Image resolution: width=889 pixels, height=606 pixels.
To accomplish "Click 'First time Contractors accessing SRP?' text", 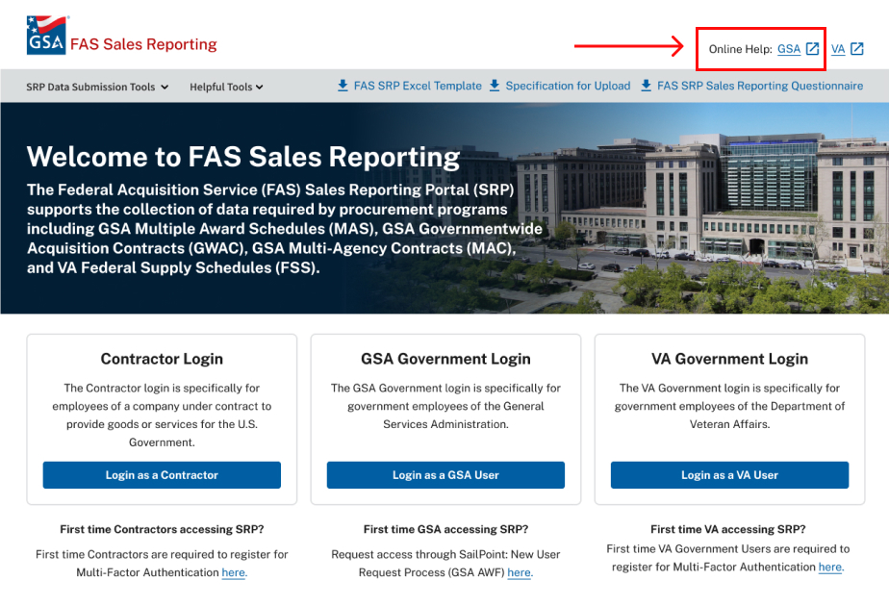I will pyautogui.click(x=162, y=529).
